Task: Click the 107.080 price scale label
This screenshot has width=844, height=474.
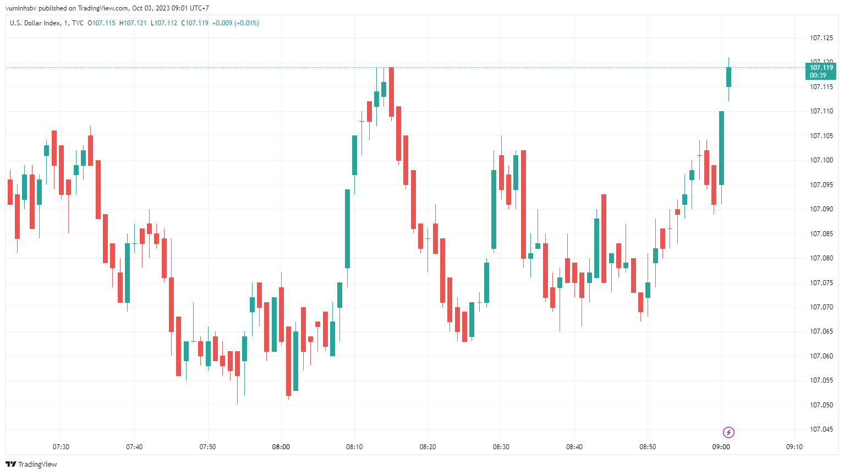Action: tap(821, 258)
